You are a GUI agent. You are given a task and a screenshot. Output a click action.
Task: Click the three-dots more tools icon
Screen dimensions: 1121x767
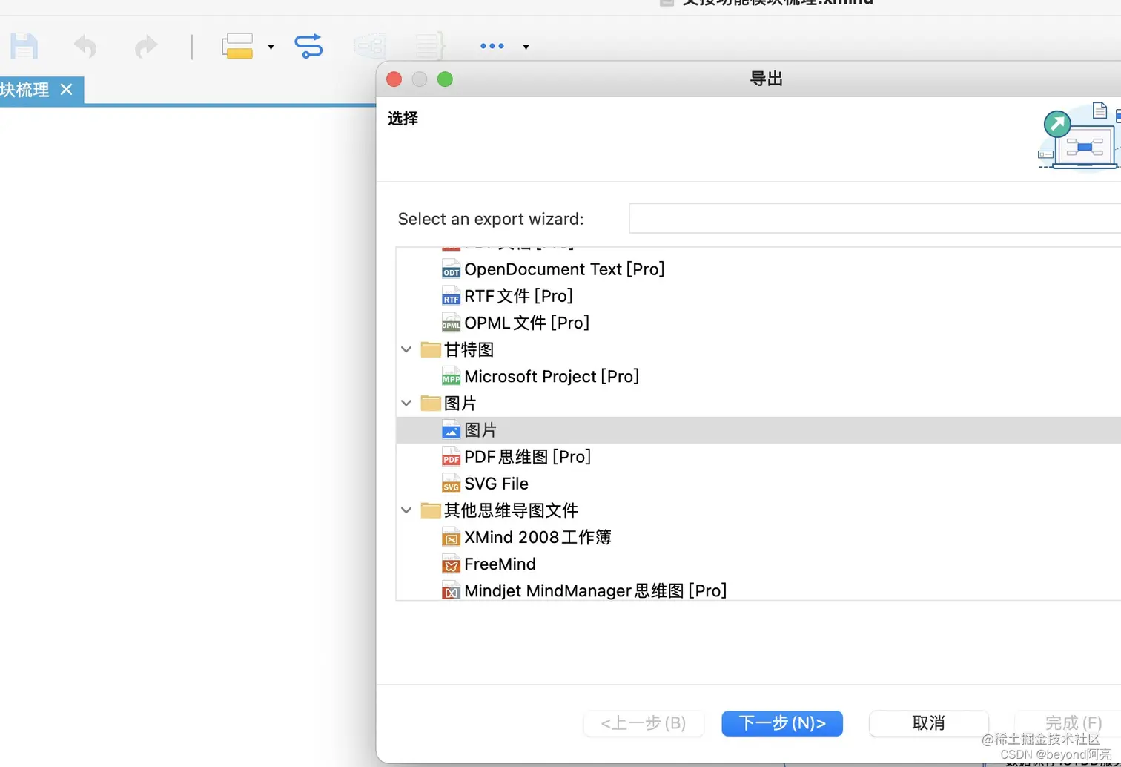tap(492, 46)
